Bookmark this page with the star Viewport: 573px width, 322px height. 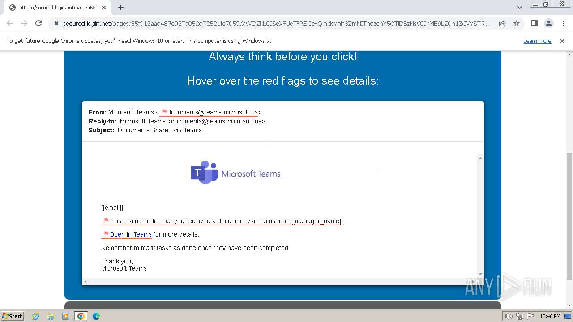pos(517,23)
